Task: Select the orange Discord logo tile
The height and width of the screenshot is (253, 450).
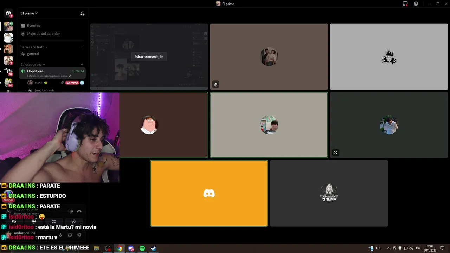Action: 209,193
